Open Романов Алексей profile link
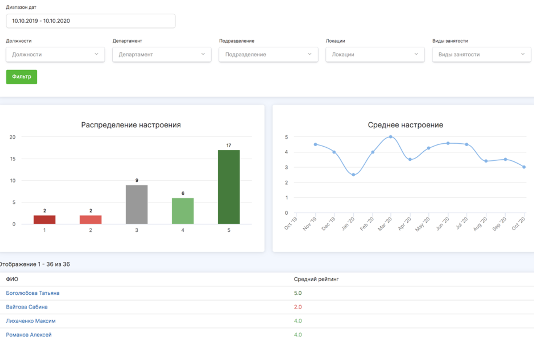 [x=29, y=335]
